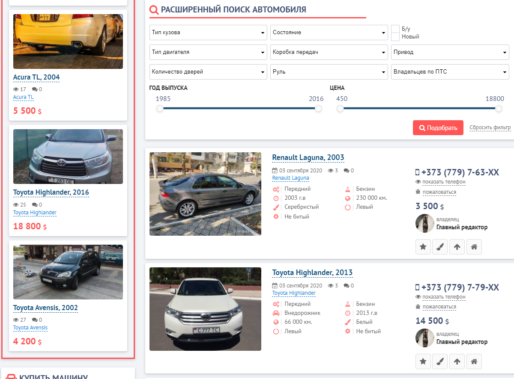The image size is (514, 379).
Task: Open the Toyota Avensis sidebar photo
Action: 68,272
